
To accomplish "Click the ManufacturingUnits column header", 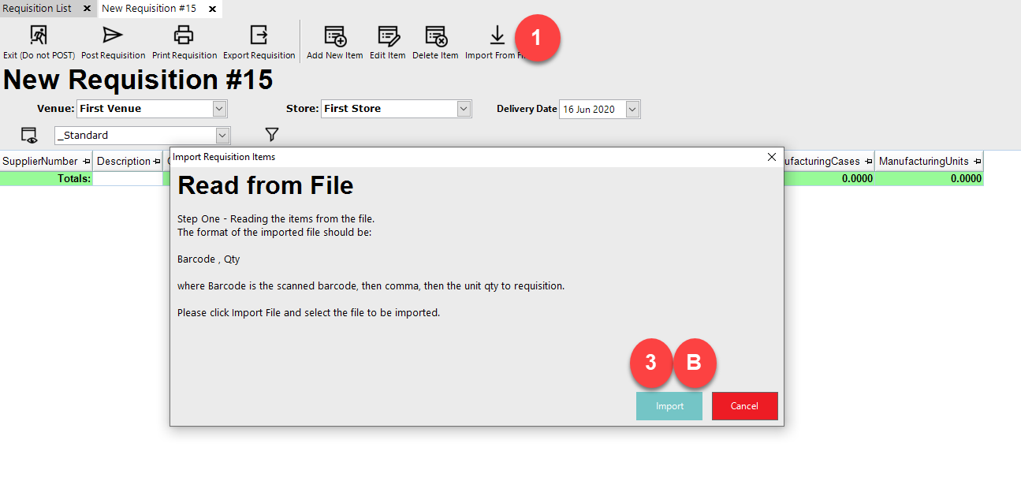I will pyautogui.click(x=923, y=161).
